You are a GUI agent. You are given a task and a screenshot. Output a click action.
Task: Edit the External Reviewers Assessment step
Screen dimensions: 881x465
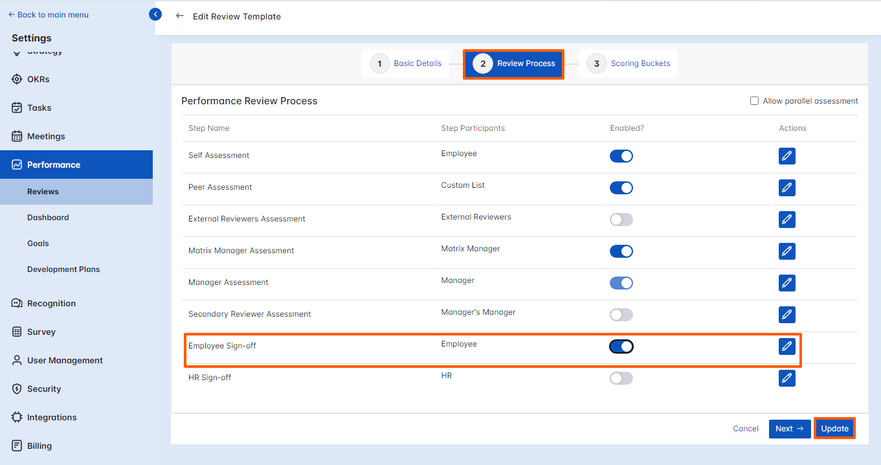786,219
